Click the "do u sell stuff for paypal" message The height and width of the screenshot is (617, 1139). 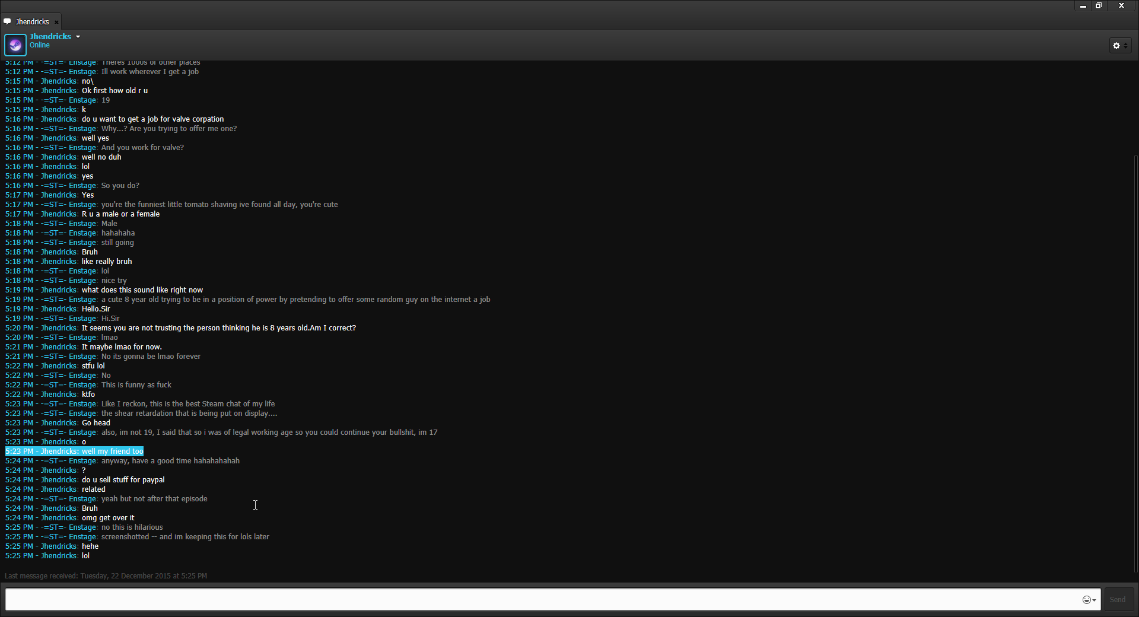pos(123,480)
